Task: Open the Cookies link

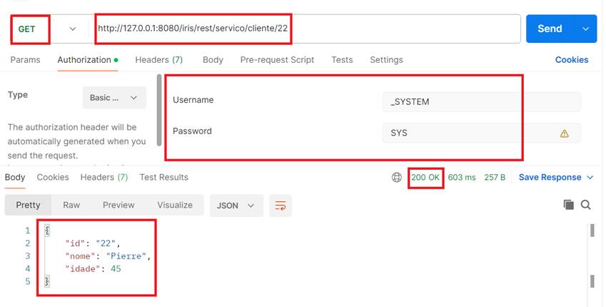Action: tap(572, 60)
